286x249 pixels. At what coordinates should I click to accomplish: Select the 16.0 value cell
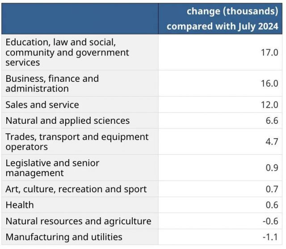click(x=269, y=84)
